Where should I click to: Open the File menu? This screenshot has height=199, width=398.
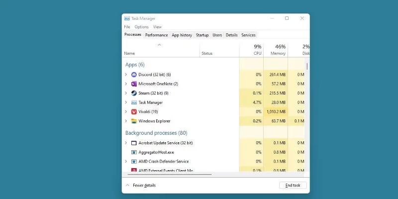pyautogui.click(x=127, y=27)
